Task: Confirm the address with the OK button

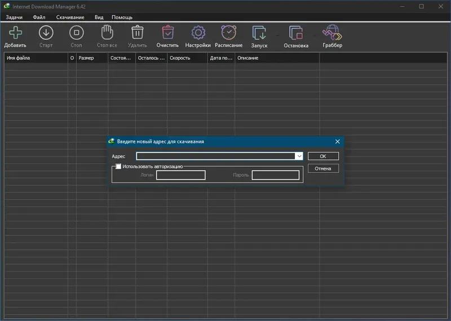Action: (x=323, y=156)
